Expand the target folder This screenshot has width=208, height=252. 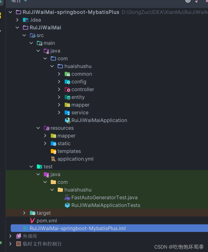[x=24, y=213]
